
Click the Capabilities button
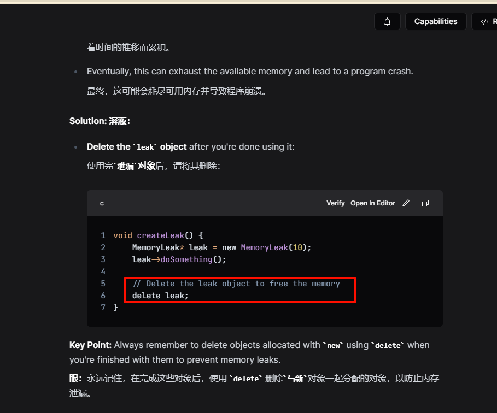(436, 21)
